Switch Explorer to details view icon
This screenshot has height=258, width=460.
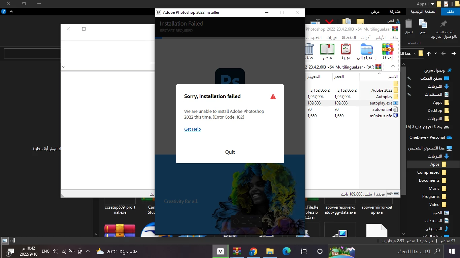[12, 241]
